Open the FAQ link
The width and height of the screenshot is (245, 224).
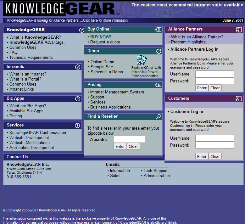pyautogui.click(x=14, y=52)
